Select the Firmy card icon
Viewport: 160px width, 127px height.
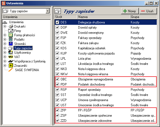11,31
